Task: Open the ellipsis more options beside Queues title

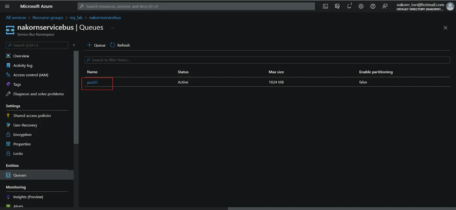Action: (x=113, y=28)
